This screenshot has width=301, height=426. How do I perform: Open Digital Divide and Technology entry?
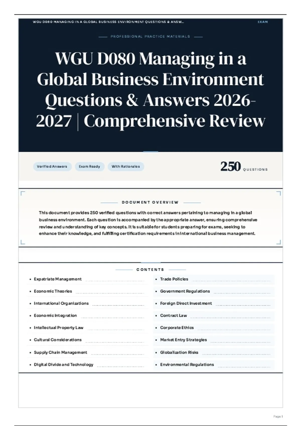click(x=87, y=365)
